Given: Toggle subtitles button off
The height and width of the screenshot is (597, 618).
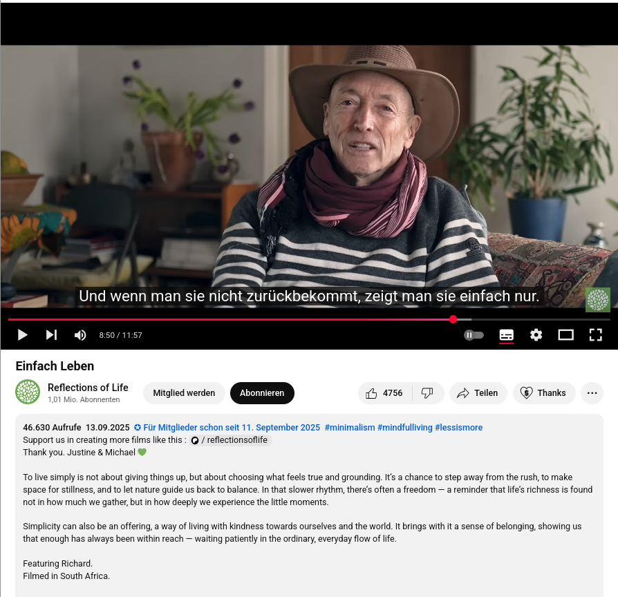Looking at the screenshot, I should pos(507,335).
